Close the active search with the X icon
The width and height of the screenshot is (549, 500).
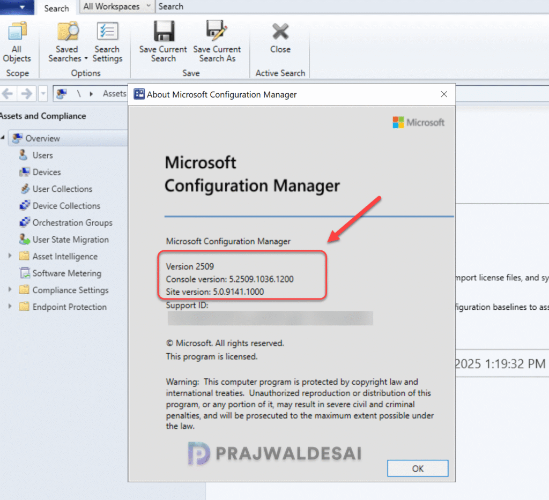[280, 31]
